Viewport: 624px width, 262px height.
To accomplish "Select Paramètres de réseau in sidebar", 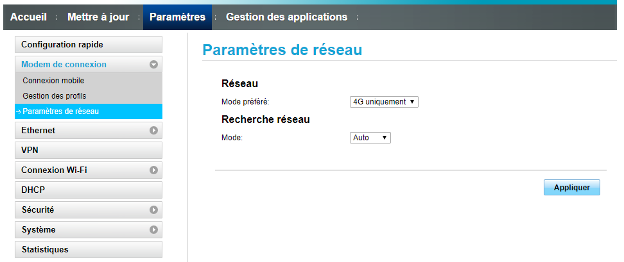I will (61, 111).
